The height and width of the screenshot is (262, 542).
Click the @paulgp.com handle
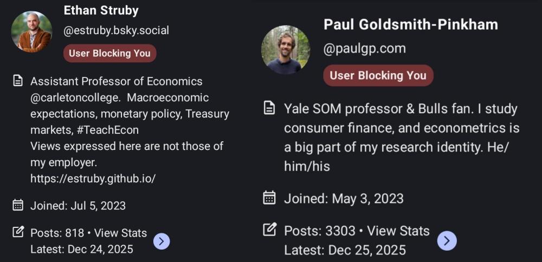click(365, 49)
